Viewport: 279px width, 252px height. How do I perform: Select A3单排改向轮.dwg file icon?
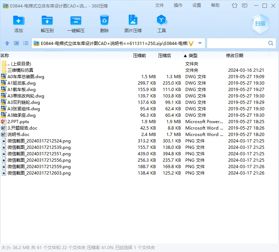[4, 96]
